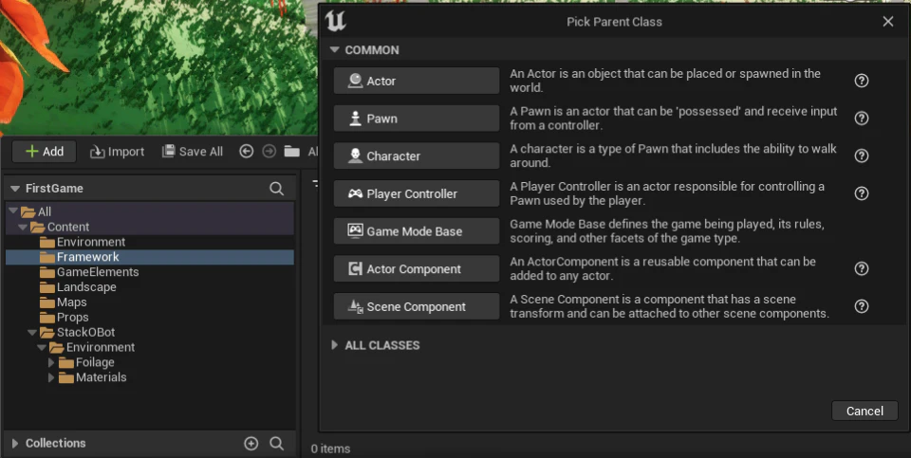Collapse the All root folder
Screen dimensions: 911x458
pyautogui.click(x=13, y=211)
